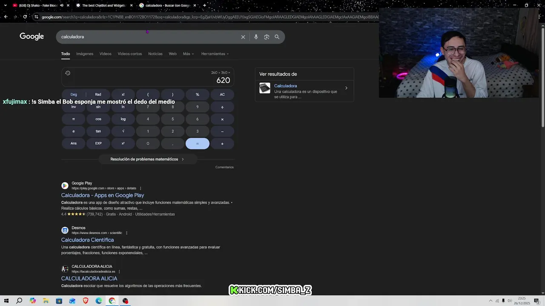Image resolution: width=545 pixels, height=306 pixels.
Task: Click the calculator square root button
Action: click(123, 131)
